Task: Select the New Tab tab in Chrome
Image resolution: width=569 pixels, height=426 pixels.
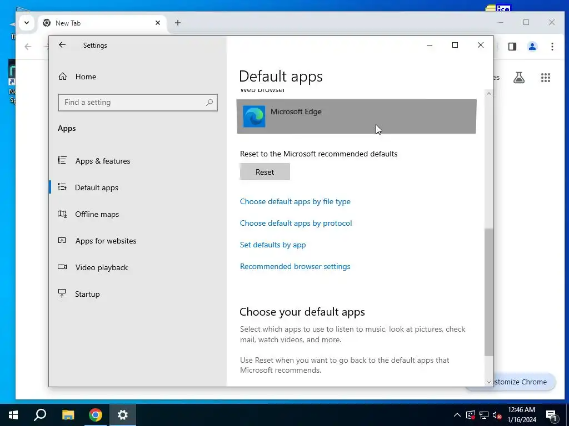Action: pos(102,23)
